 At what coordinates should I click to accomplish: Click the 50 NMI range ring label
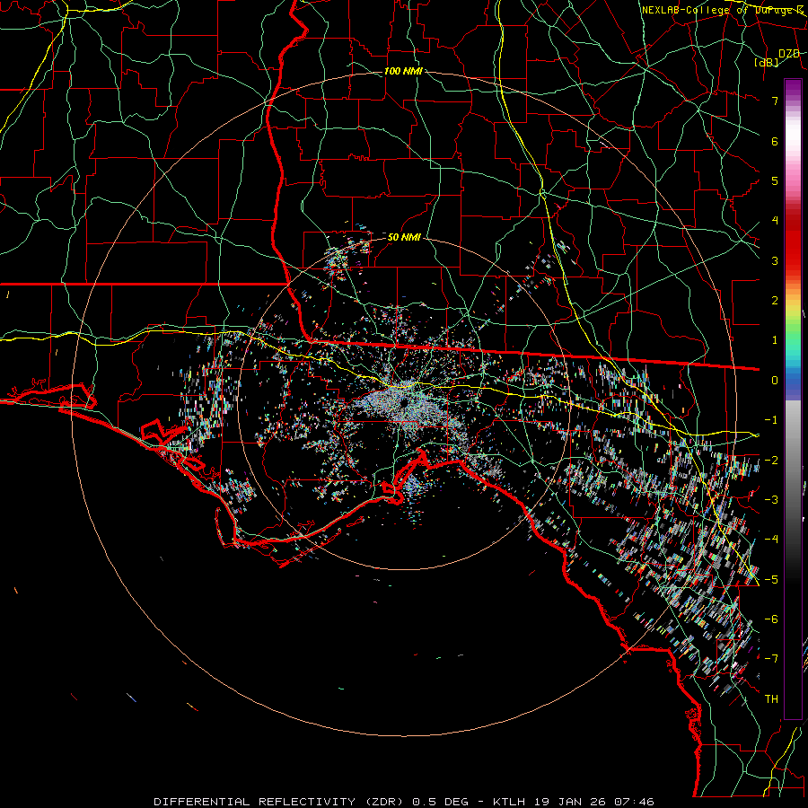[x=404, y=238]
